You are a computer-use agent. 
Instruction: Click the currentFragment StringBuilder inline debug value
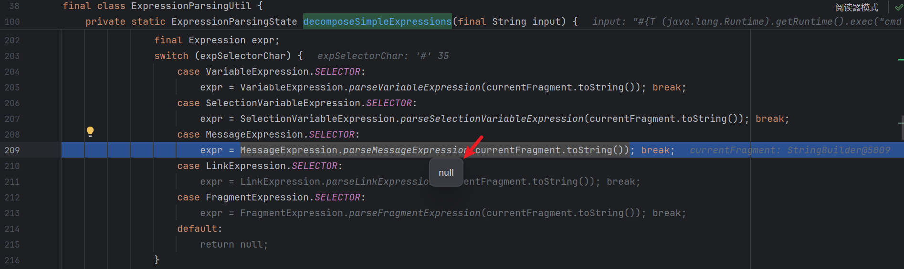pos(789,150)
